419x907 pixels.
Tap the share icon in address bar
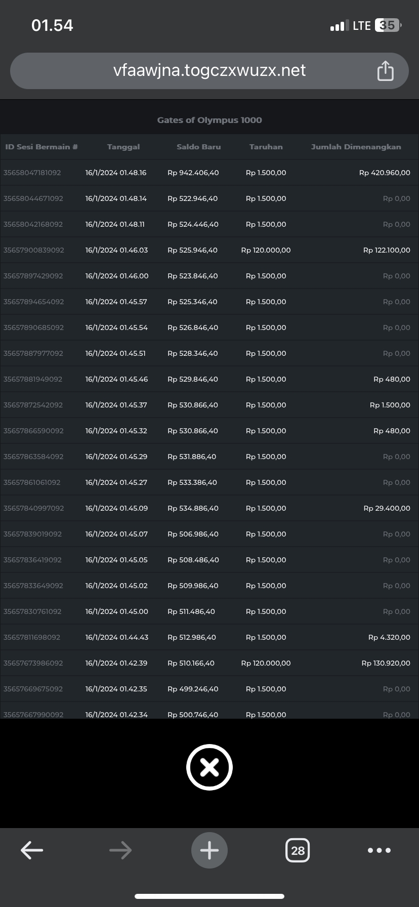click(385, 71)
